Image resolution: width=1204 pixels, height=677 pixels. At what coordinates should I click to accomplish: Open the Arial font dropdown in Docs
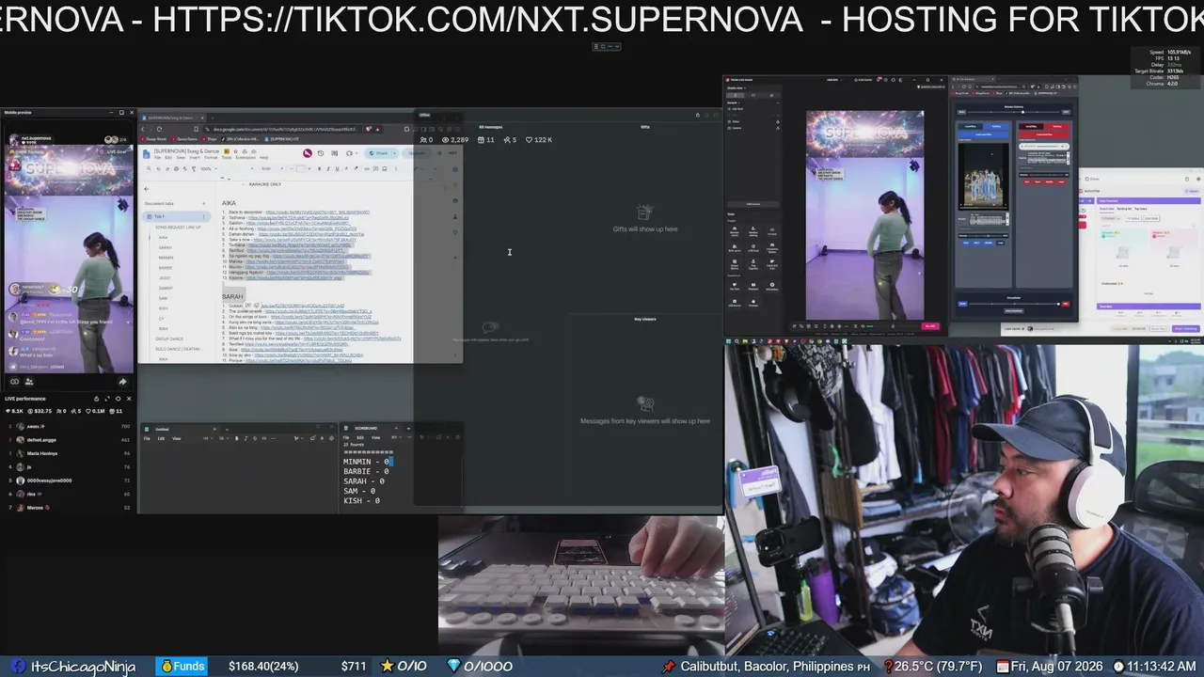pyautogui.click(x=270, y=169)
